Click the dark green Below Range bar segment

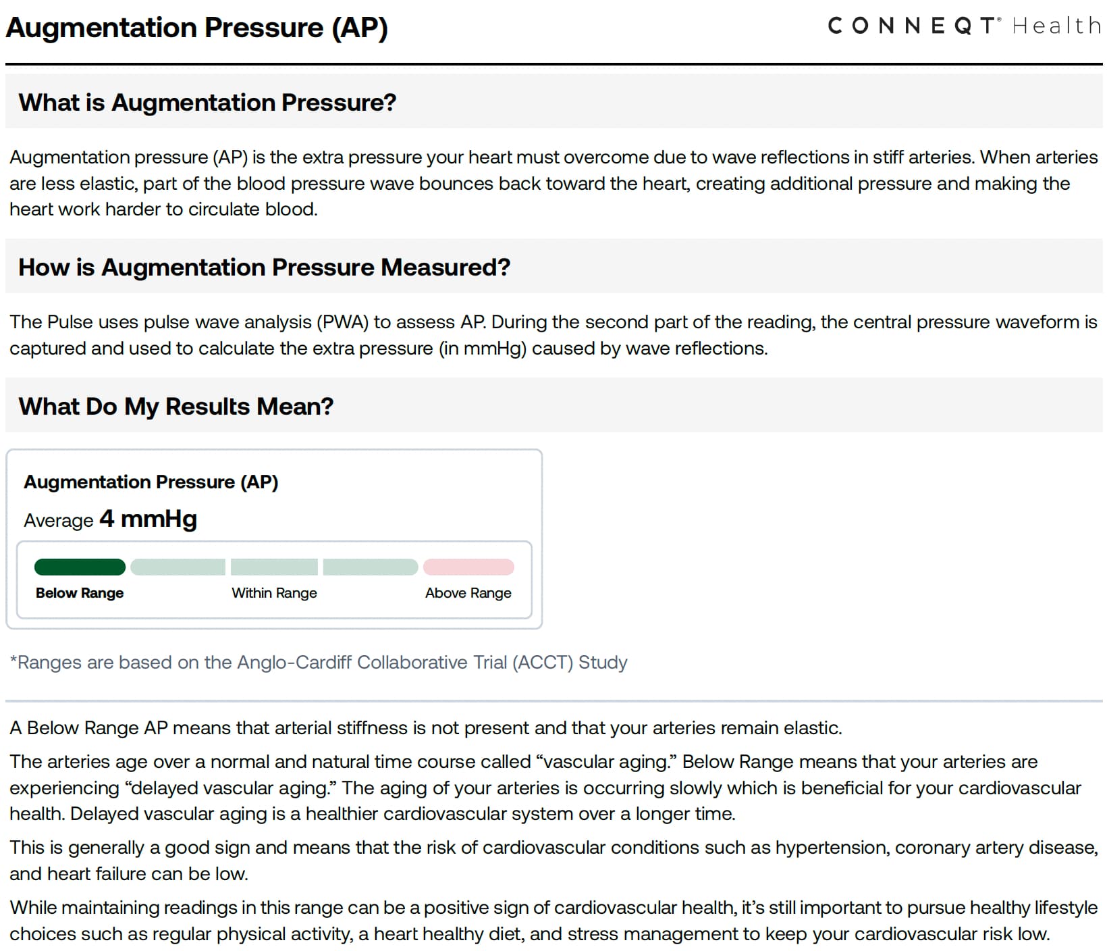[x=80, y=567]
